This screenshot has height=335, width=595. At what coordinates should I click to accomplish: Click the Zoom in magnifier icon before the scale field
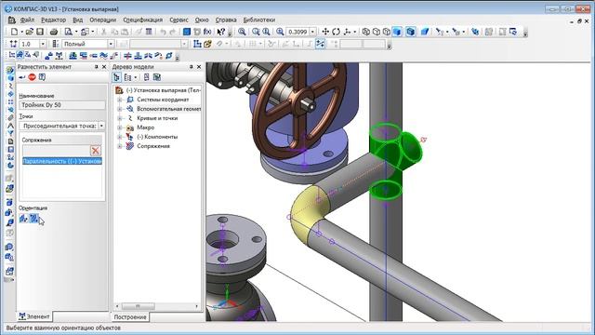(280, 32)
